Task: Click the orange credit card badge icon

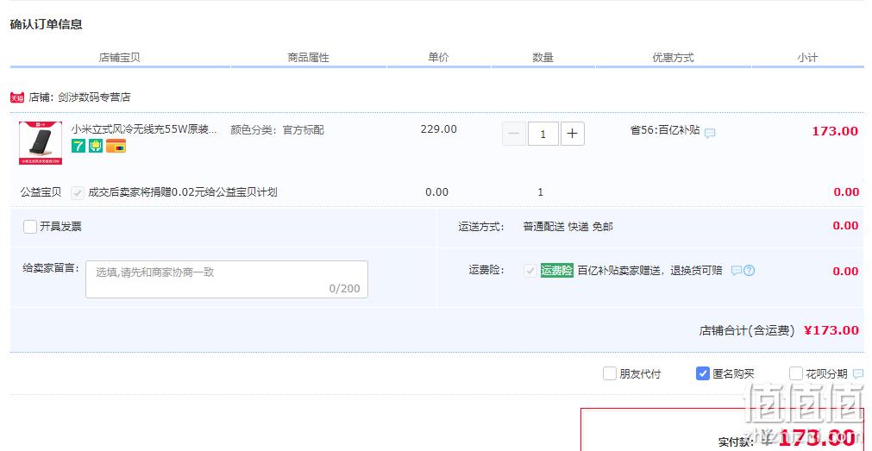Action: pos(116,146)
